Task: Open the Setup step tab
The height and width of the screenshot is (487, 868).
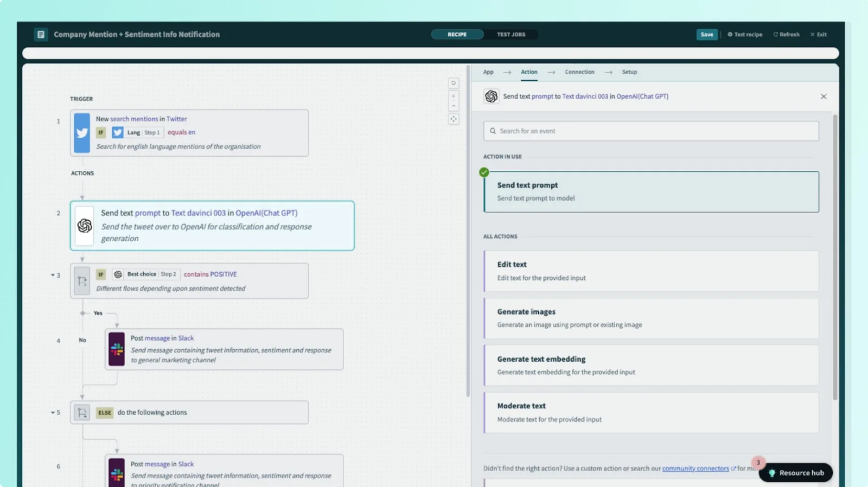Action: pyautogui.click(x=629, y=72)
